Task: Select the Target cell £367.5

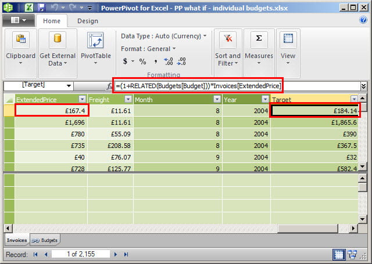Action: 314,146
